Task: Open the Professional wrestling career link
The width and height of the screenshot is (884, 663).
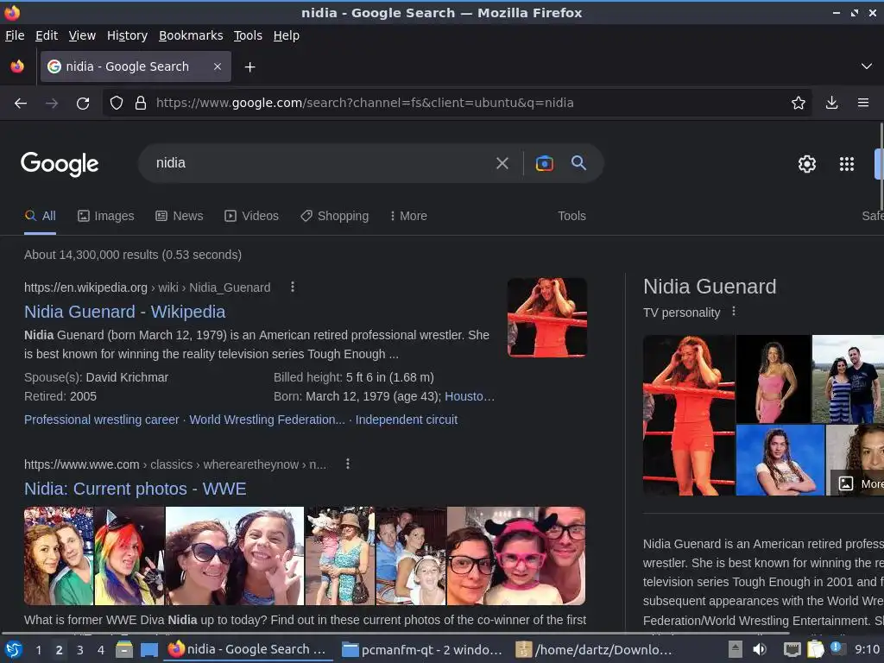Action: [x=102, y=420]
